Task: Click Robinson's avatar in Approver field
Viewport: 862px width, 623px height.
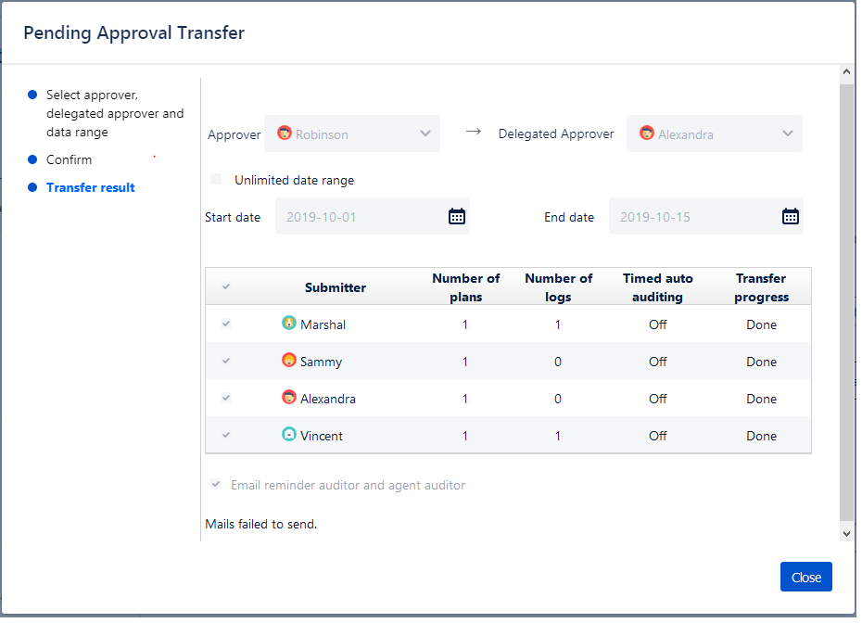Action: pyautogui.click(x=285, y=133)
